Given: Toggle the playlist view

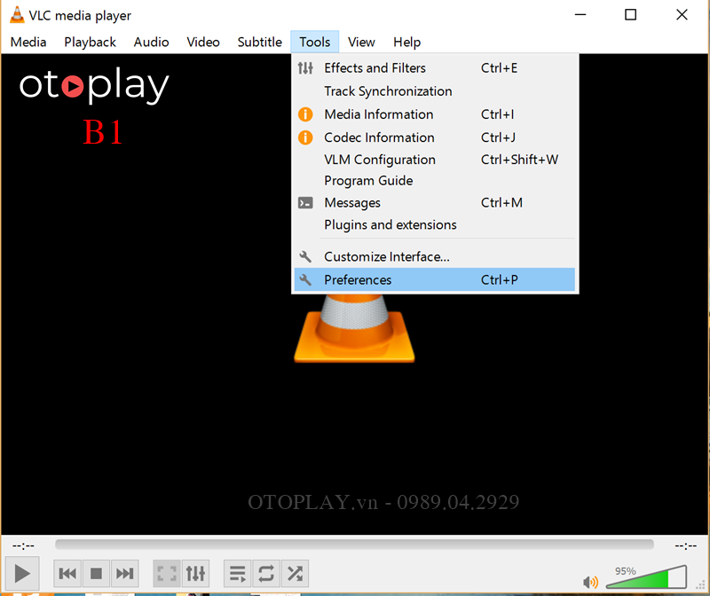Looking at the screenshot, I should point(238,574).
